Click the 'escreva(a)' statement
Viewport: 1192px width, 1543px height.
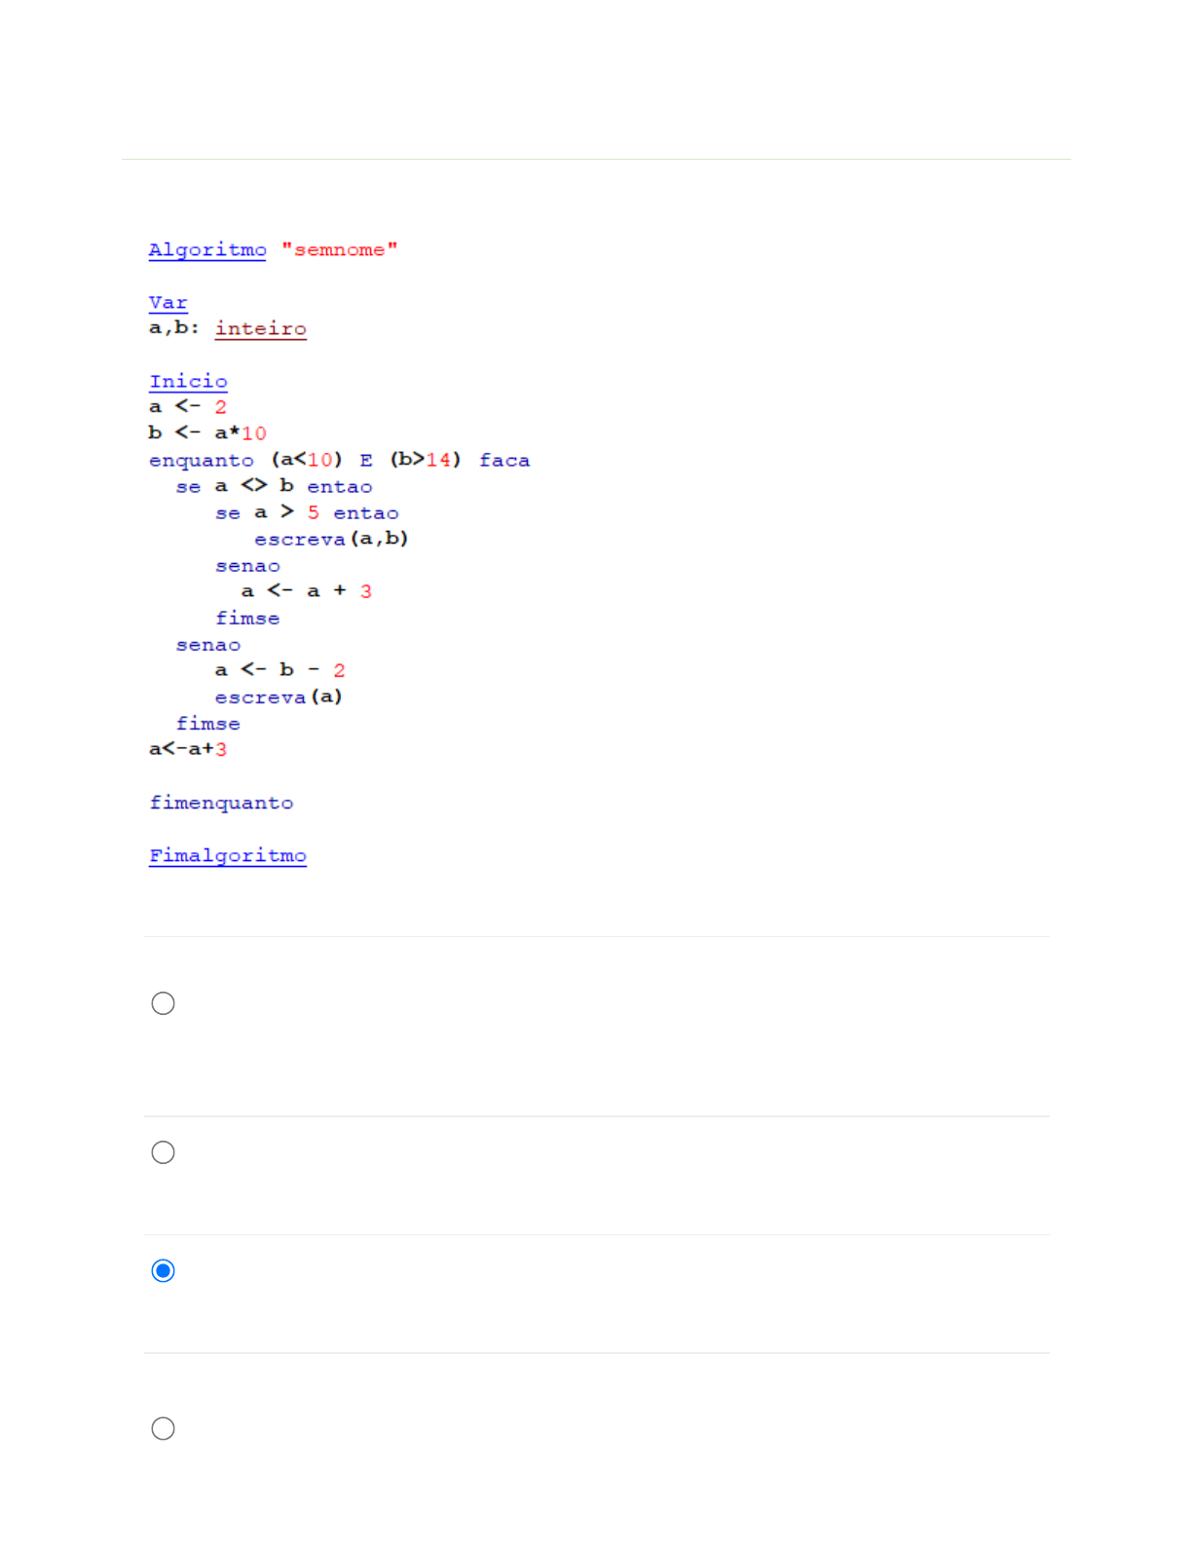279,696
